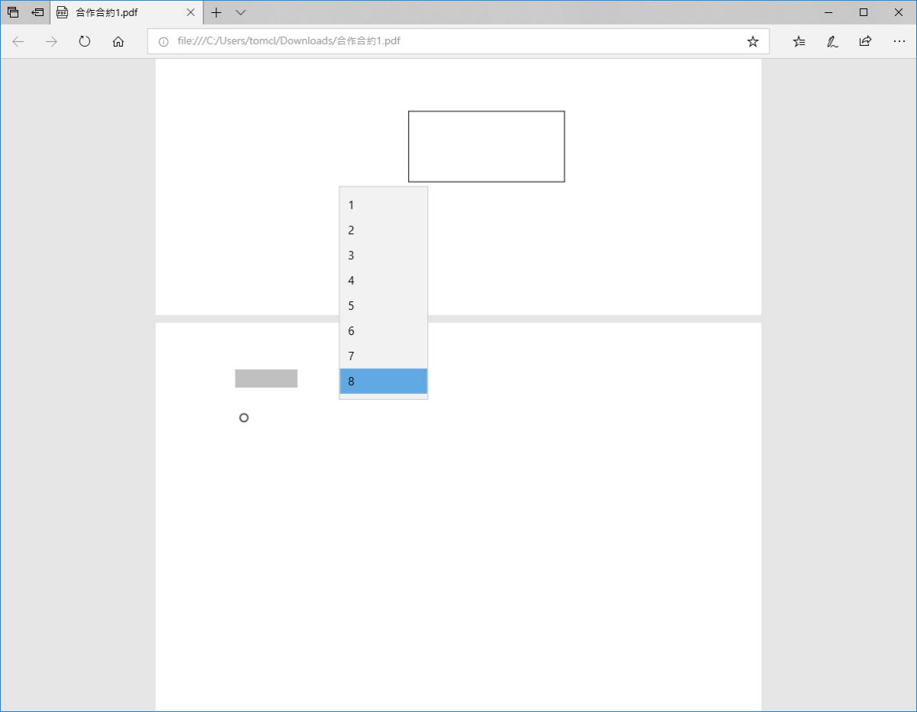Select option 7 in dropdown list
Viewport: 917px width, 712px height.
(x=384, y=356)
